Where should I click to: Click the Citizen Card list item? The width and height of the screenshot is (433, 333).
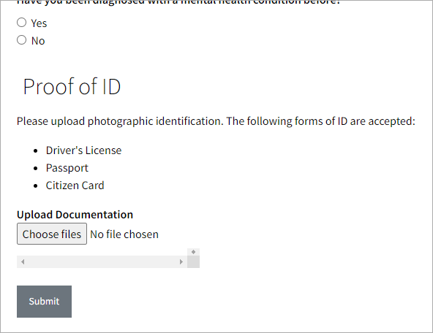75,185
